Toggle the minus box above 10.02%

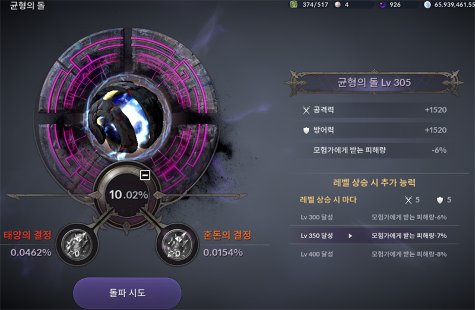(145, 175)
